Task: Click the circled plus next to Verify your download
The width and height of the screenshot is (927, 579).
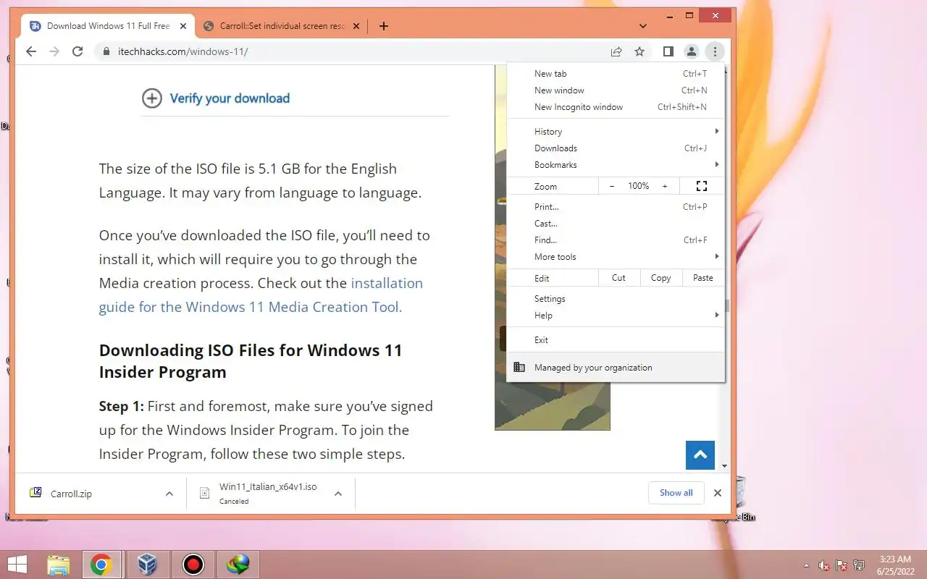Action: [x=151, y=98]
